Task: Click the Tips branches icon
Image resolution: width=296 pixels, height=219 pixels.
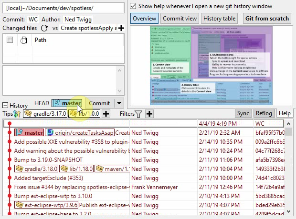Action: (18, 114)
